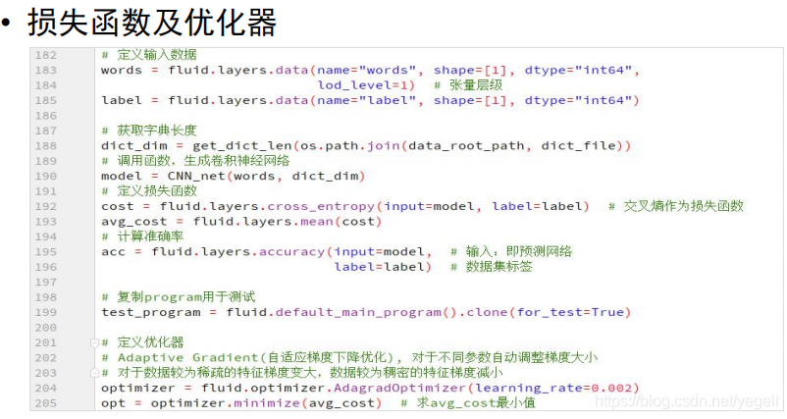This screenshot has height=419, width=787.
Task: Click the fold end marker at line 203
Action: click(94, 373)
